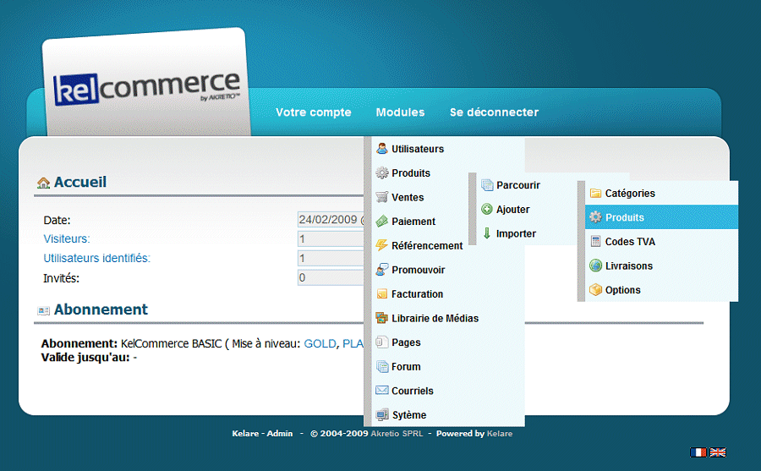Click the Importer green arrow icon
The image size is (761, 471).
coord(487,234)
